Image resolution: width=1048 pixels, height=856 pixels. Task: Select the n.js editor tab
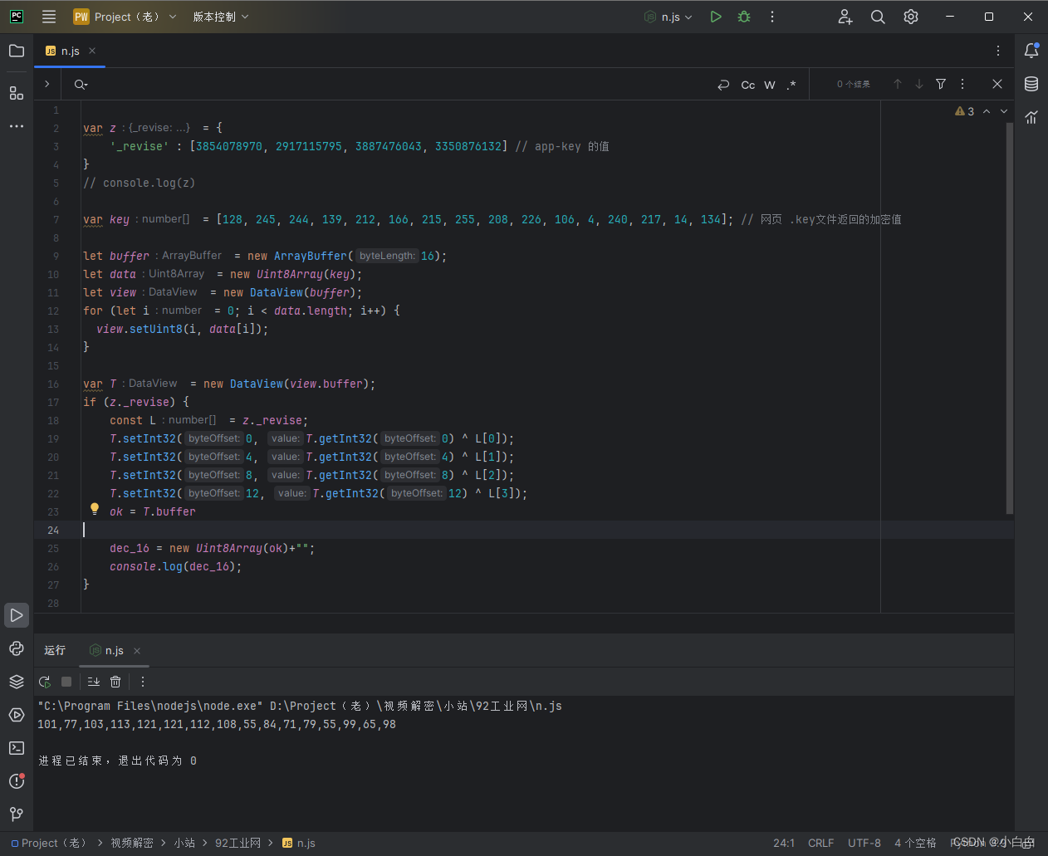[x=70, y=51]
